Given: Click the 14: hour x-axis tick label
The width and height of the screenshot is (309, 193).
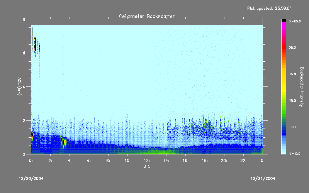Looking at the screenshot, I should (x=166, y=161).
